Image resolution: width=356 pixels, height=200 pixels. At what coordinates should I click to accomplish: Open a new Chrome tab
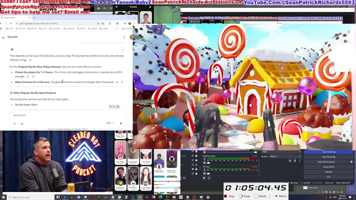[34, 17]
